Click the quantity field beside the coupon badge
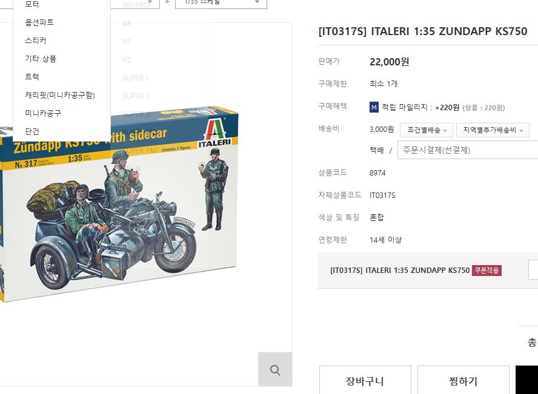The width and height of the screenshot is (538, 394). (x=533, y=270)
